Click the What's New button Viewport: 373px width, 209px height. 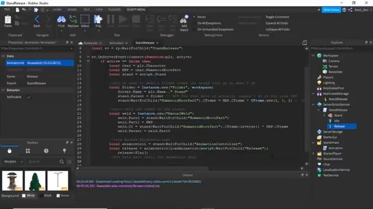331,10
